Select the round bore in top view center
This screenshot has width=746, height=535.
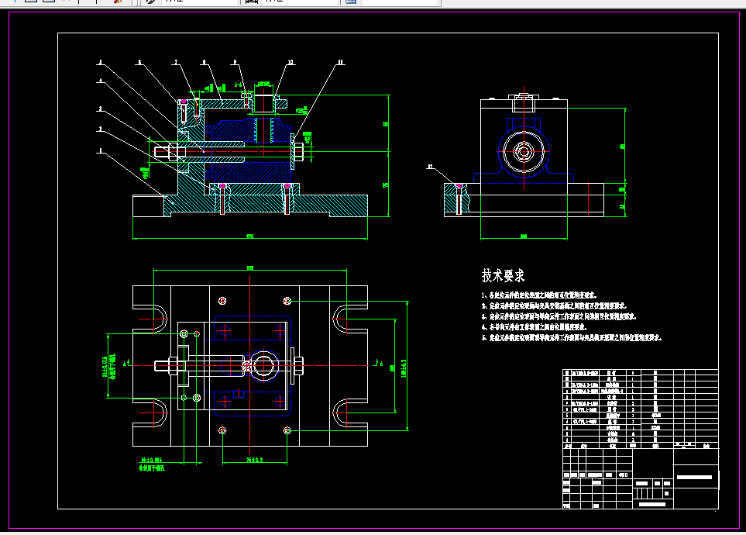pyautogui.click(x=263, y=365)
